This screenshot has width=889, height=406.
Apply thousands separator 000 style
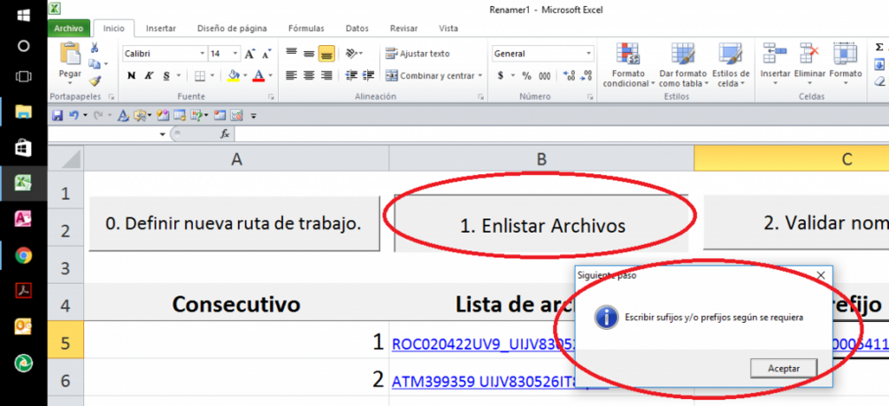(544, 75)
